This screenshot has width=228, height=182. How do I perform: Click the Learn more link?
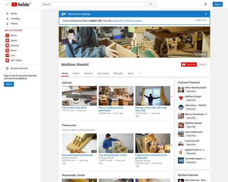point(201,20)
